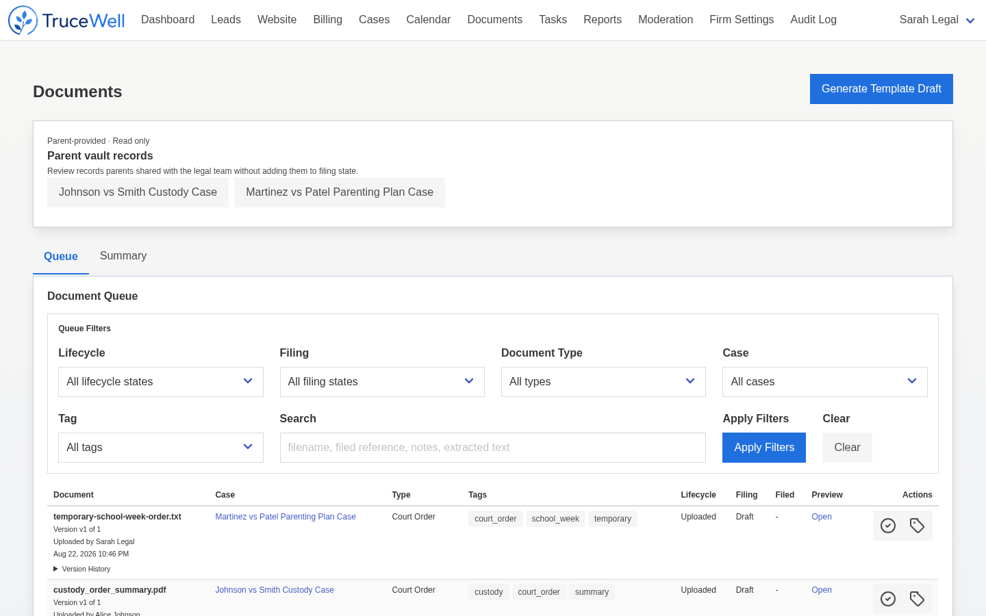
Task: Click the temporary-school-week-order.txt filename
Action: pyautogui.click(x=117, y=517)
